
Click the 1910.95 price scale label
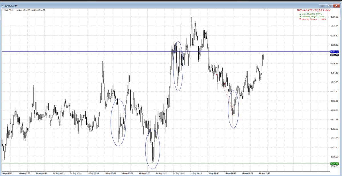point(335,157)
